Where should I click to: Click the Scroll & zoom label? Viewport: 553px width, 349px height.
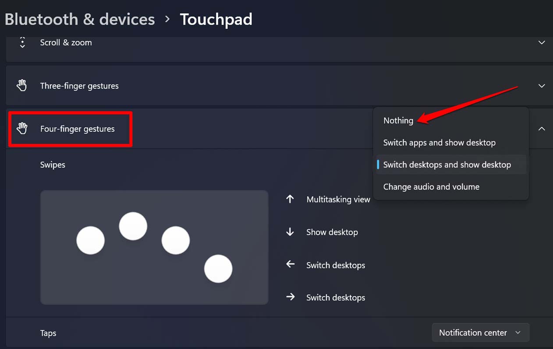[x=66, y=42]
